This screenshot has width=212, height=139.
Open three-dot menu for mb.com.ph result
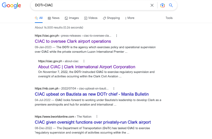(x=114, y=88)
